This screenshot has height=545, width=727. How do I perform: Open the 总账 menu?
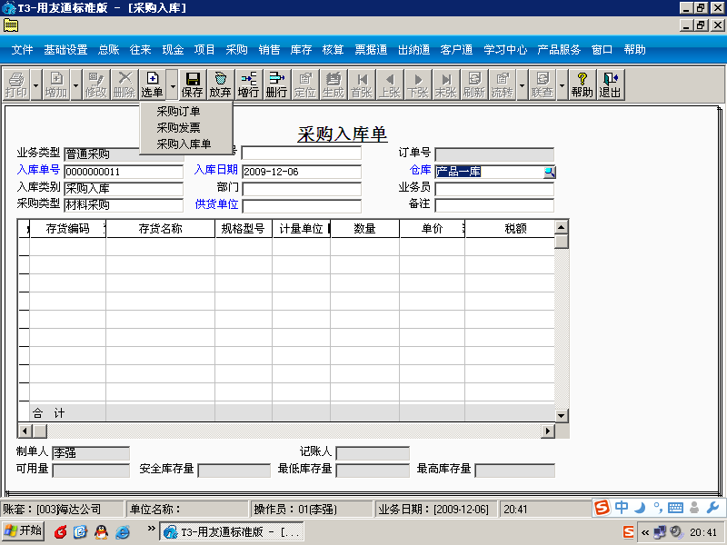pyautogui.click(x=108, y=50)
